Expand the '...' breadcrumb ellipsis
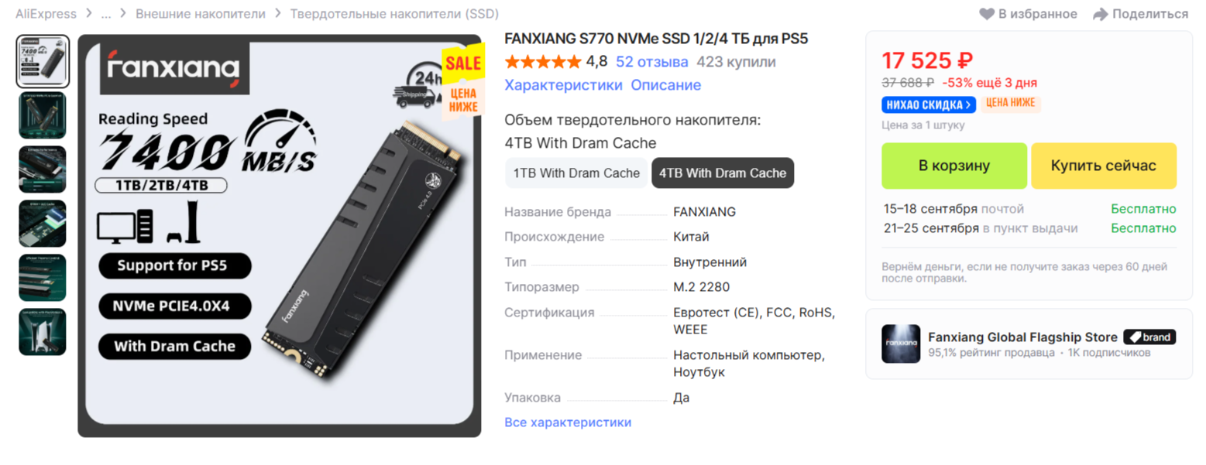Screen dimensions: 1206x465 pyautogui.click(x=105, y=14)
